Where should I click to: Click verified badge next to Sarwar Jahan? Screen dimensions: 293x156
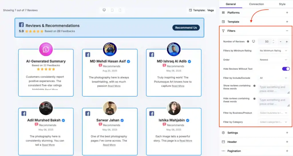[122, 120]
